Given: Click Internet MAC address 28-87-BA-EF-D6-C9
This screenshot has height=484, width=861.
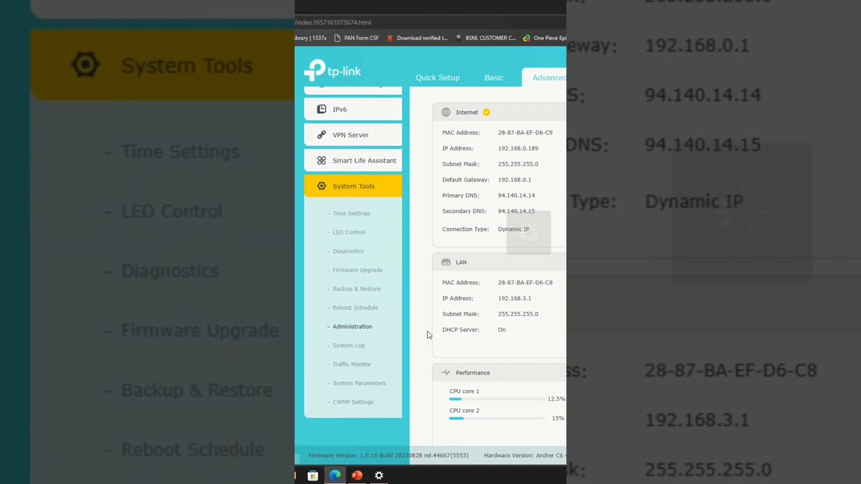Looking at the screenshot, I should [x=525, y=132].
